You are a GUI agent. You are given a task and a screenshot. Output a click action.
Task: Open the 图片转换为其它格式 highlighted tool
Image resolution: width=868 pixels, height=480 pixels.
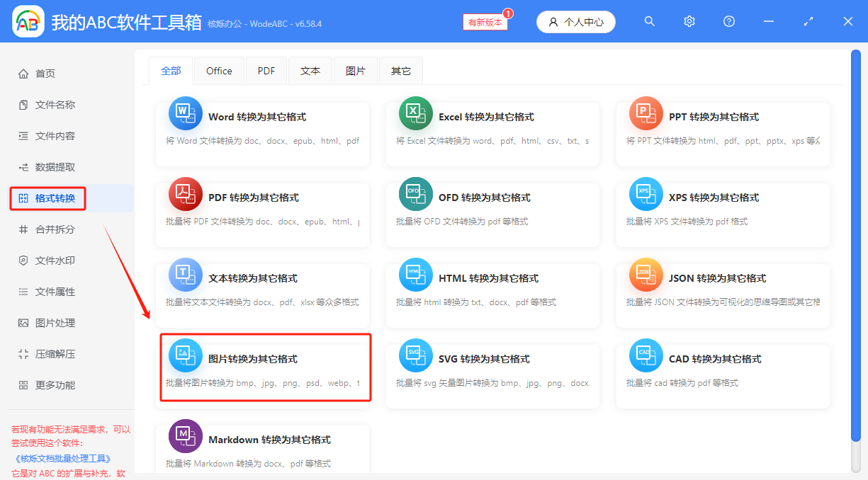[264, 368]
